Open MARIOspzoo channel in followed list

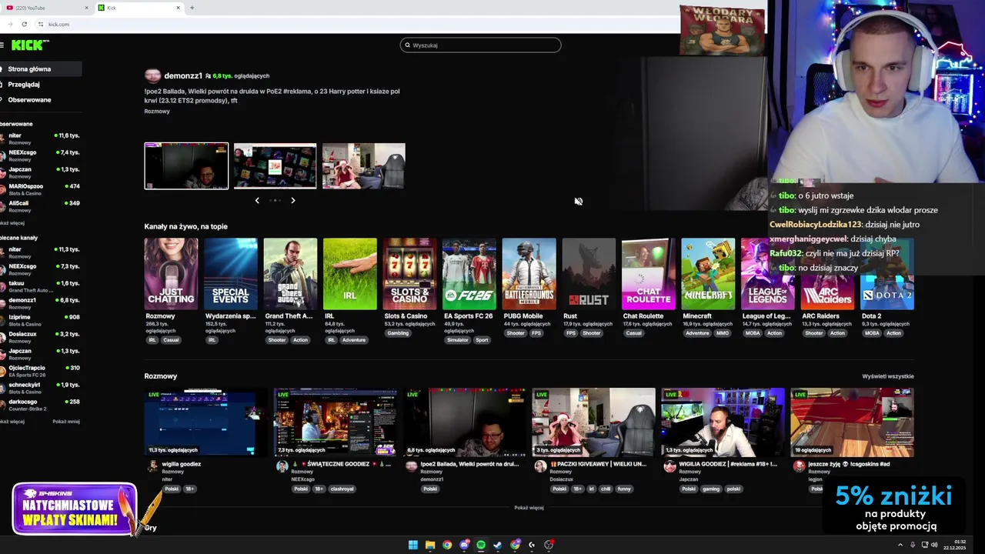click(x=41, y=189)
